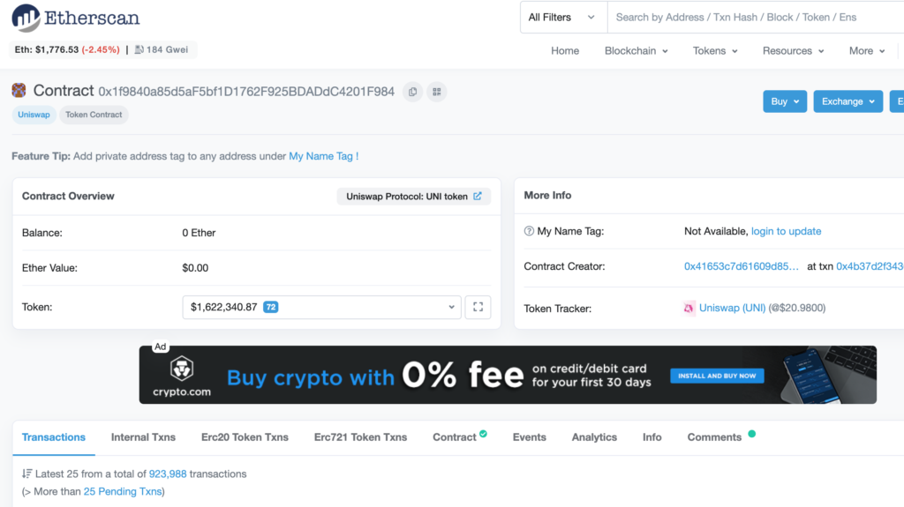
Task: Switch to the Analytics tab
Action: click(x=594, y=437)
